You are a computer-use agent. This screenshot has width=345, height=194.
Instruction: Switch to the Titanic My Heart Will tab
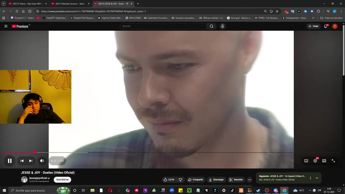coord(28,4)
